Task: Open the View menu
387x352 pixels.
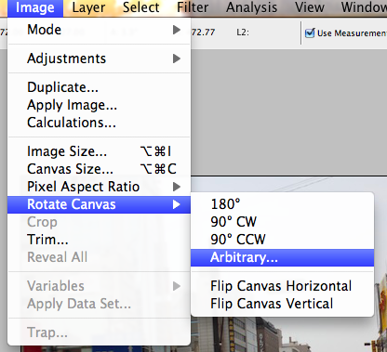Action: tap(310, 8)
